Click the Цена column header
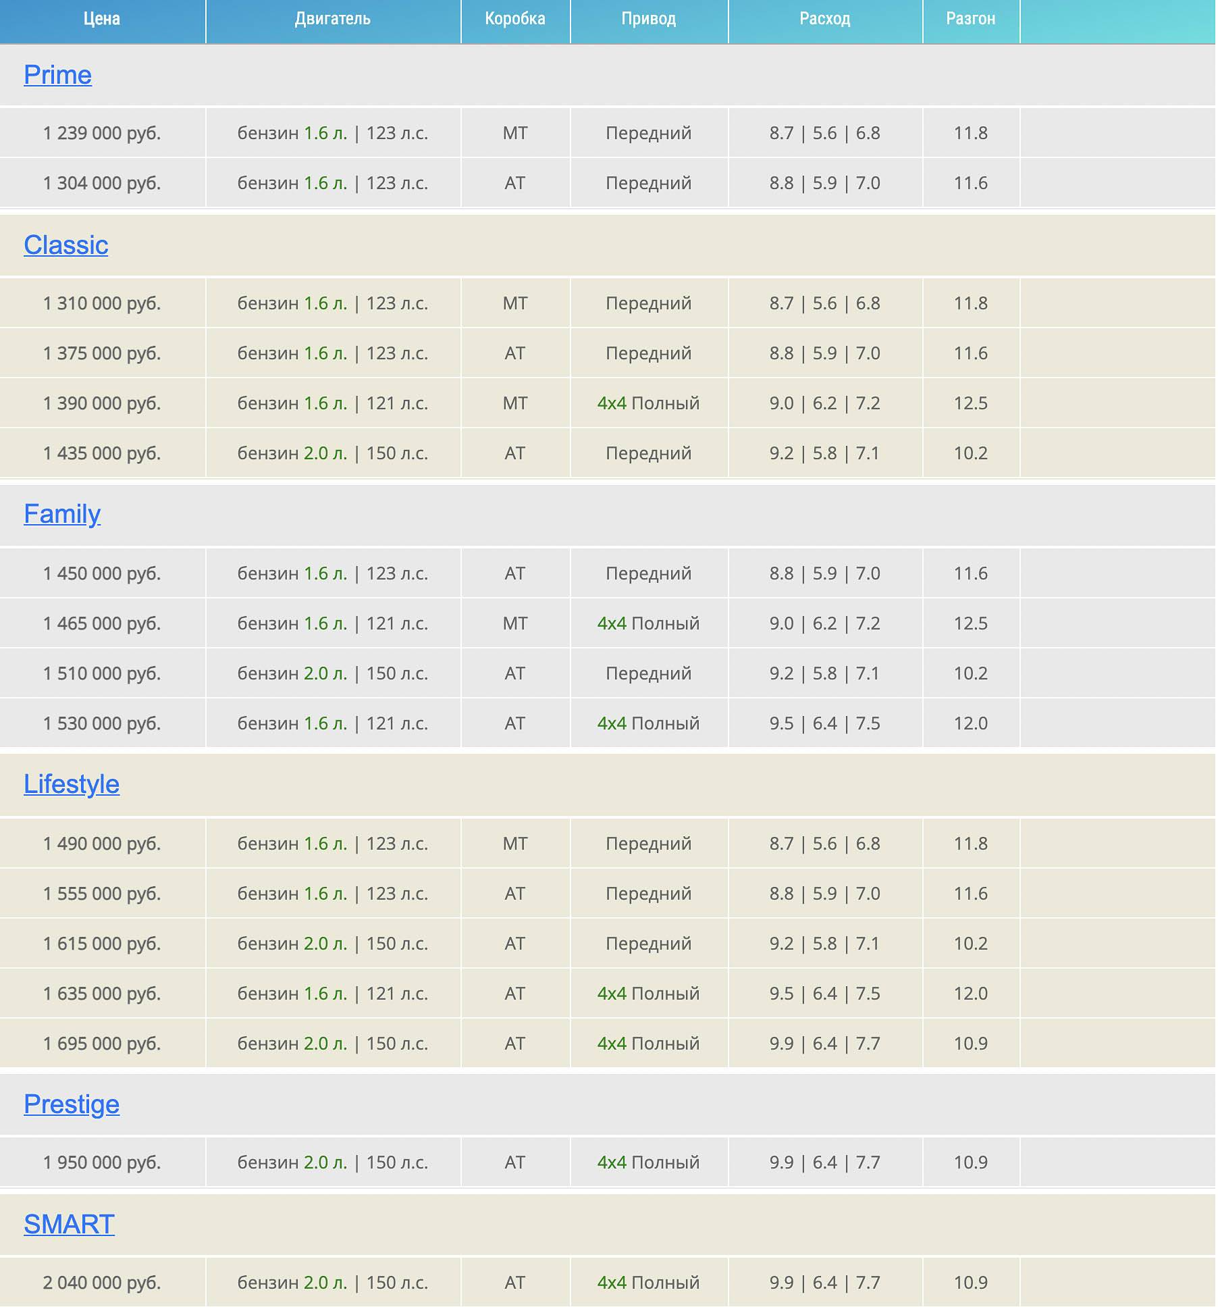 coord(102,19)
